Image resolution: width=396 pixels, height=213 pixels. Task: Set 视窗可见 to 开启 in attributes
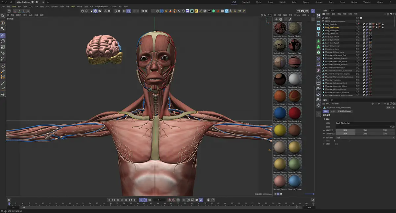click(365, 130)
